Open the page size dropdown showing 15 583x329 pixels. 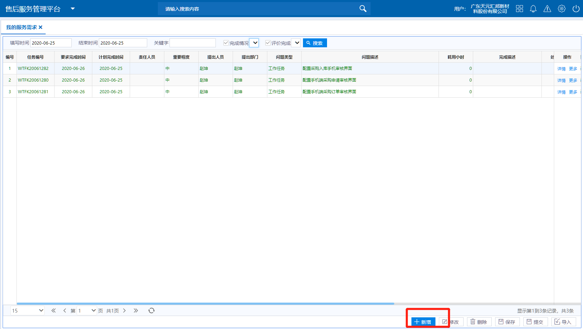27,310
